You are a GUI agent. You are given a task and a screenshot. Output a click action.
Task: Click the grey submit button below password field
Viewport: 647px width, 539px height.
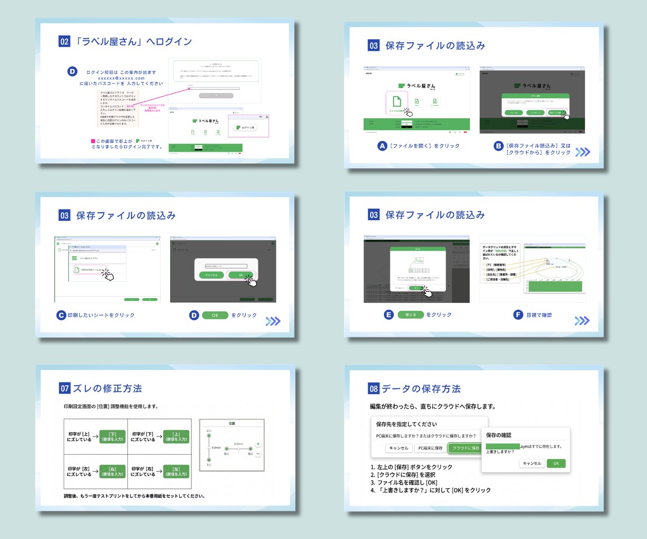click(x=216, y=95)
